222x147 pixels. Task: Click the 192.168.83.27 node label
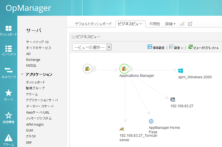tap(182, 106)
